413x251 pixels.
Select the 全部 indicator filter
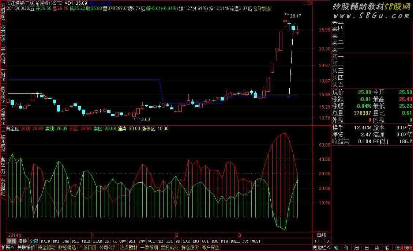34,241
